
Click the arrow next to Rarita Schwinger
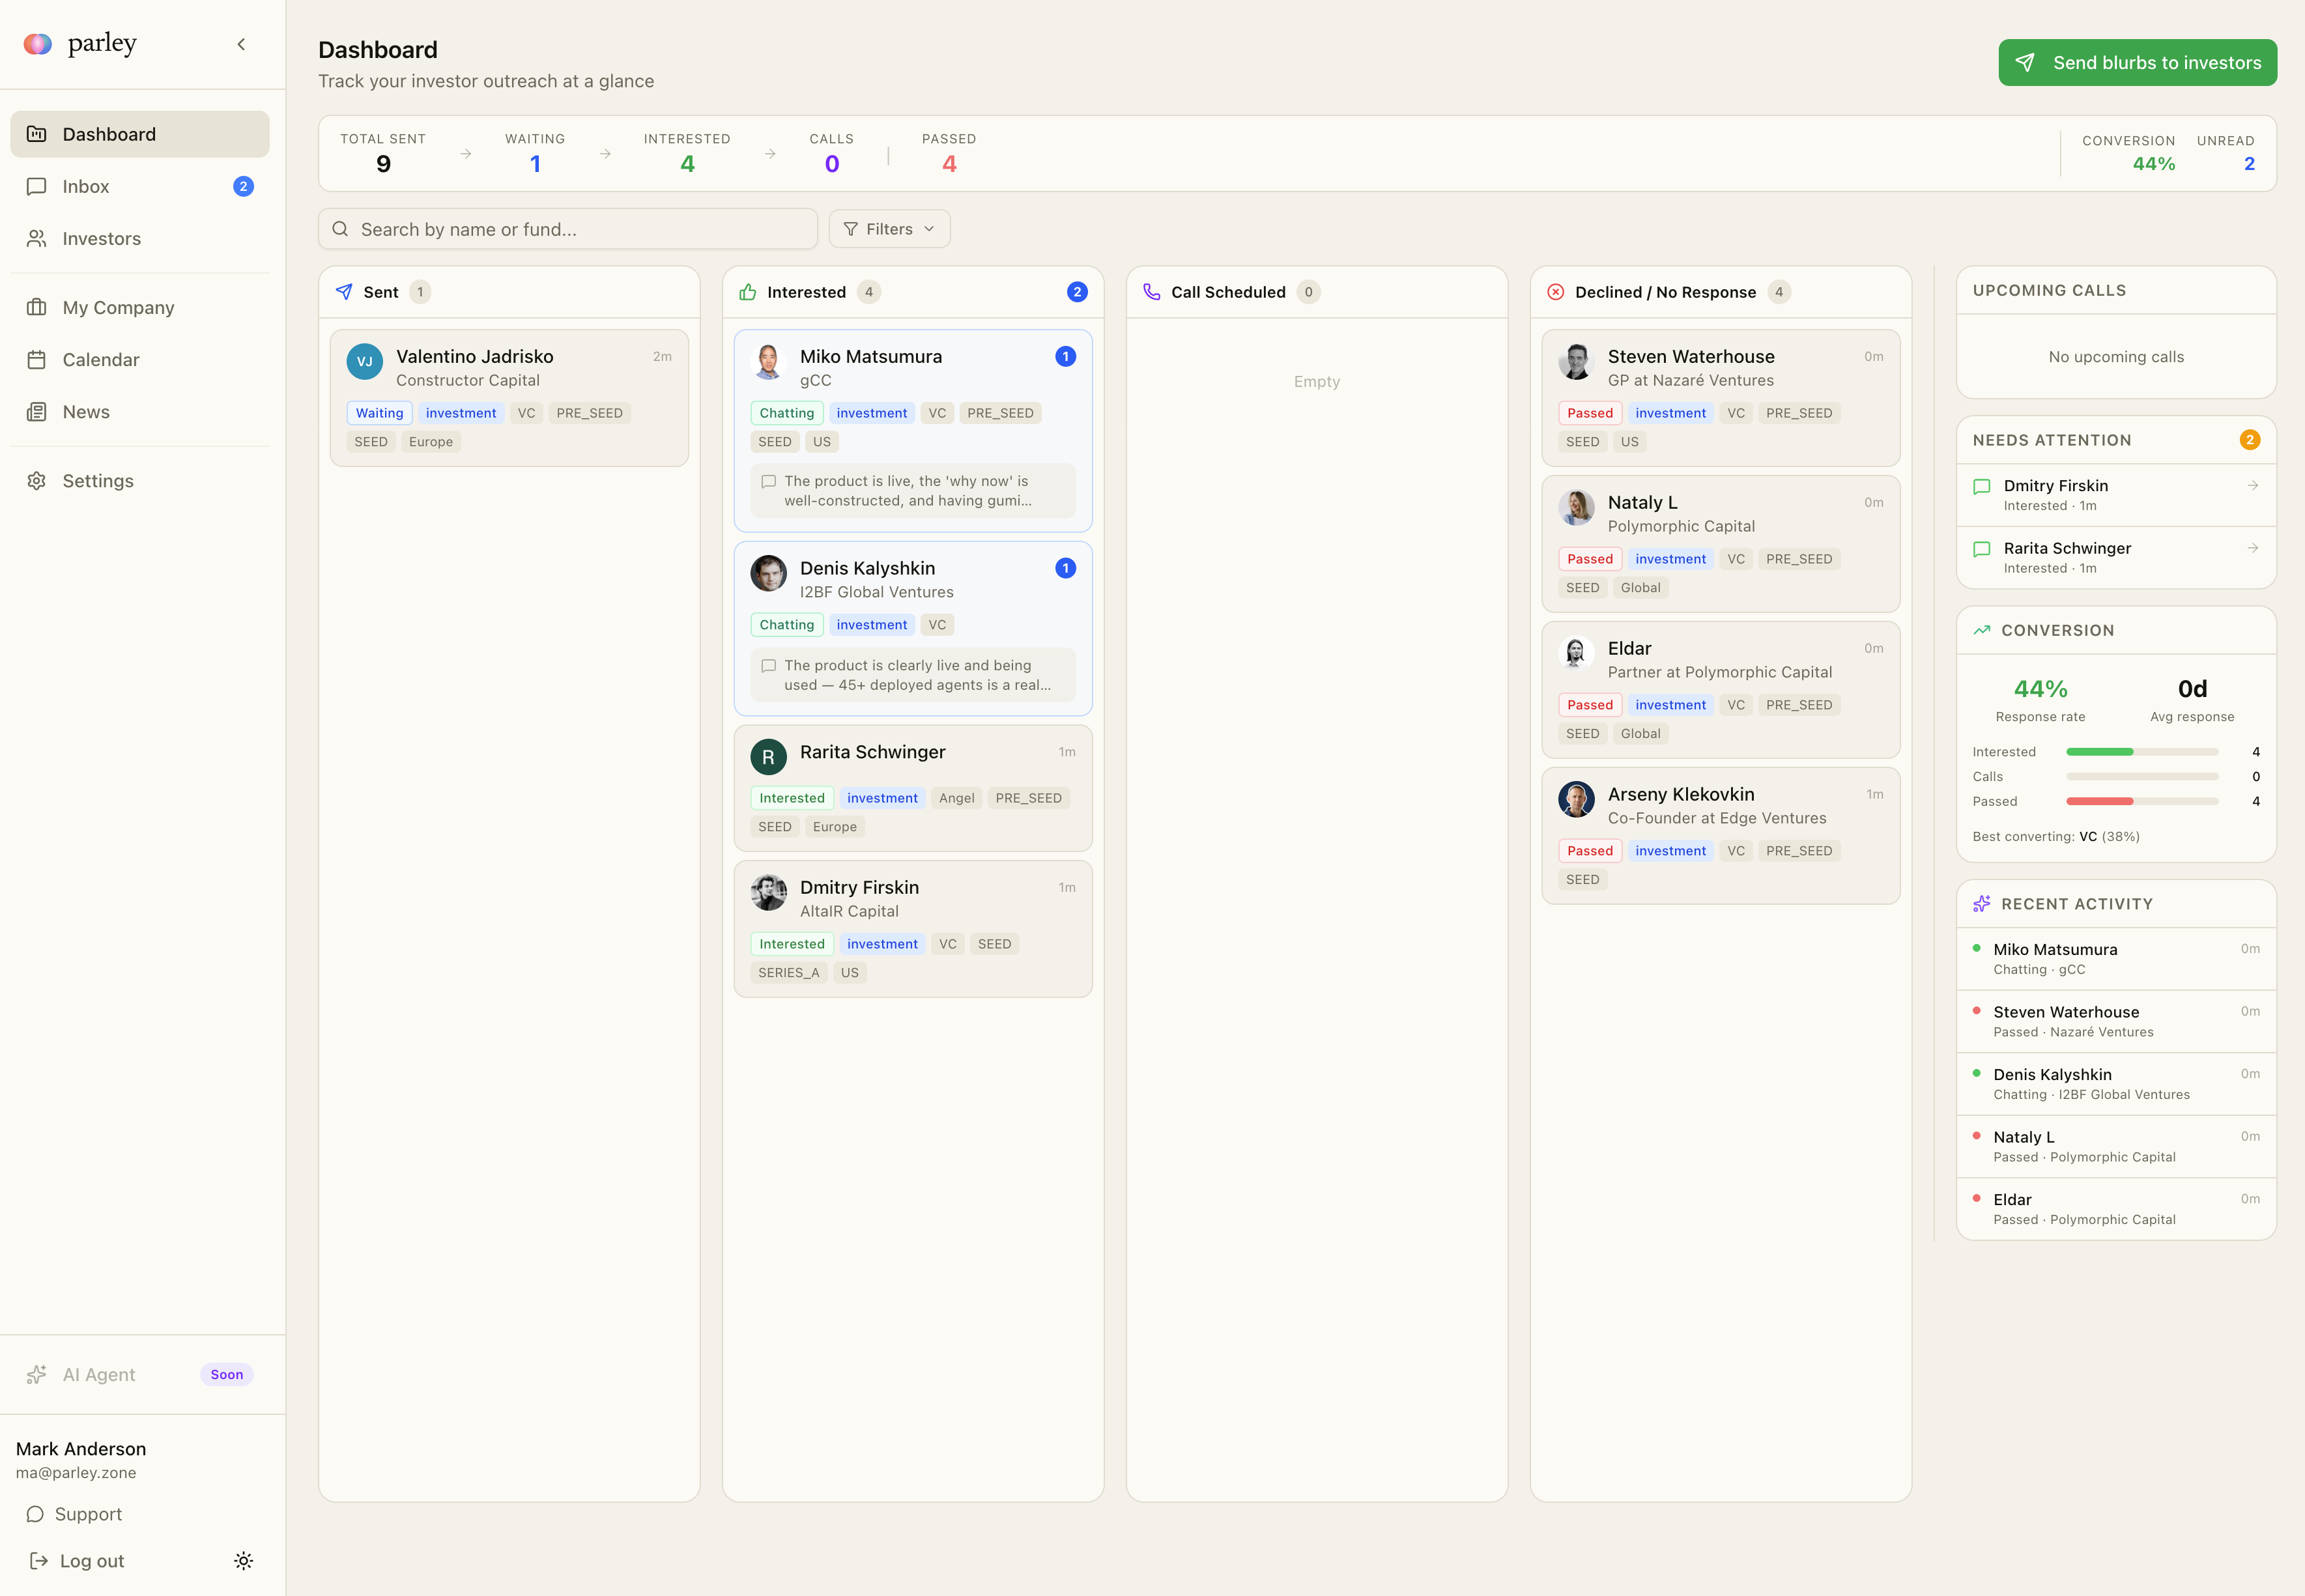pyautogui.click(x=2253, y=548)
